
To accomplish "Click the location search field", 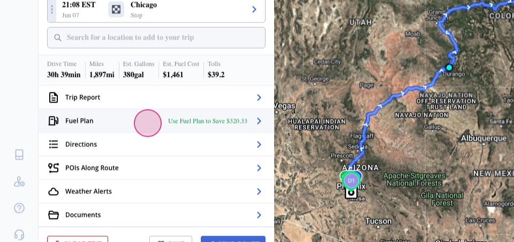I will pos(161,37).
